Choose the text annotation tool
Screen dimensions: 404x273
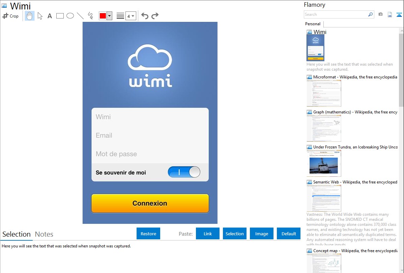point(50,16)
